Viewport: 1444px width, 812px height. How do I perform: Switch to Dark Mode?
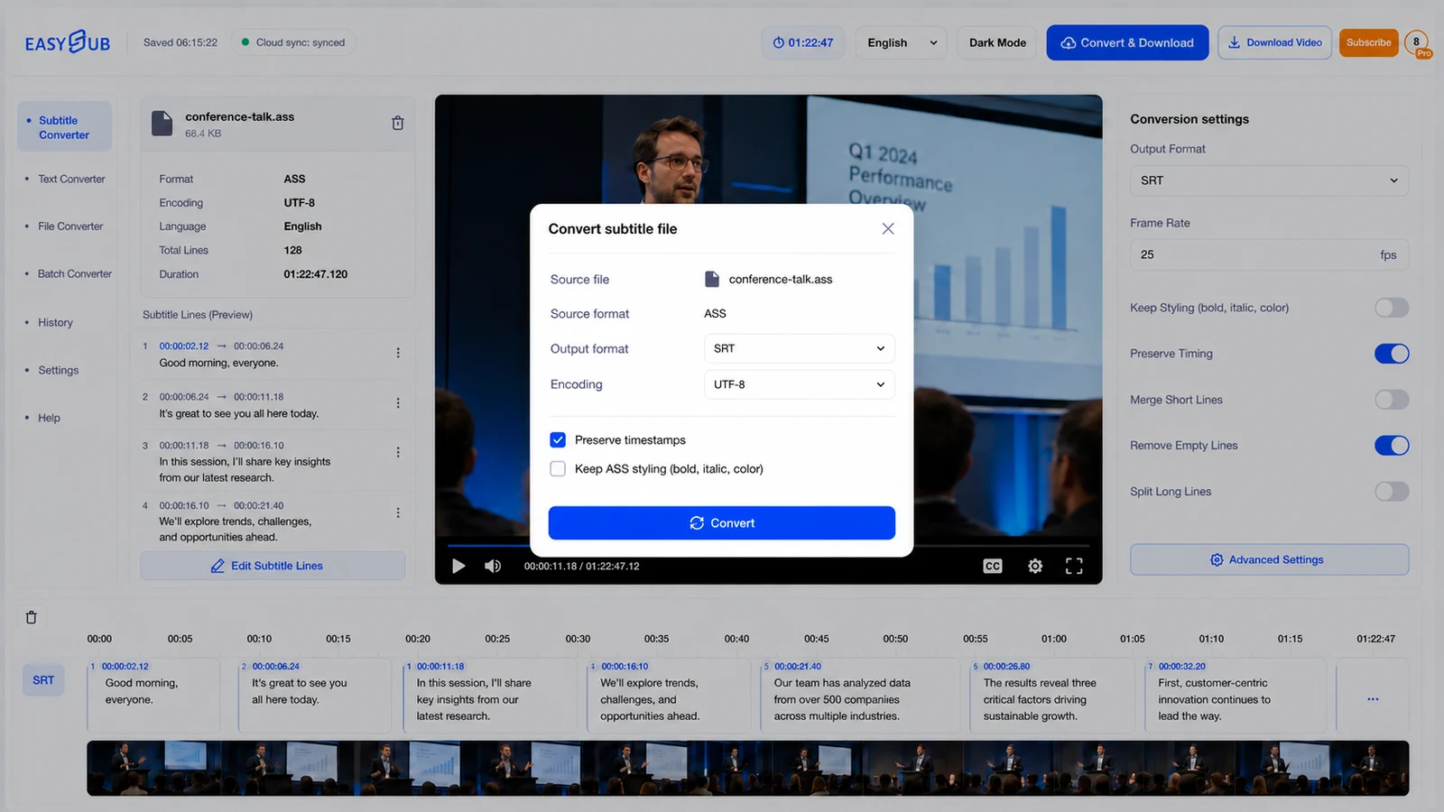coord(997,42)
